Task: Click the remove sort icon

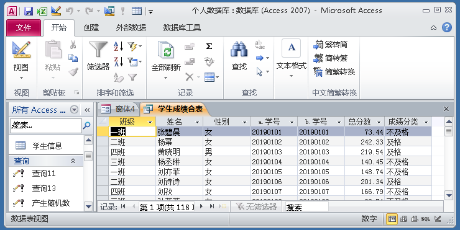Action: pyautogui.click(x=119, y=77)
